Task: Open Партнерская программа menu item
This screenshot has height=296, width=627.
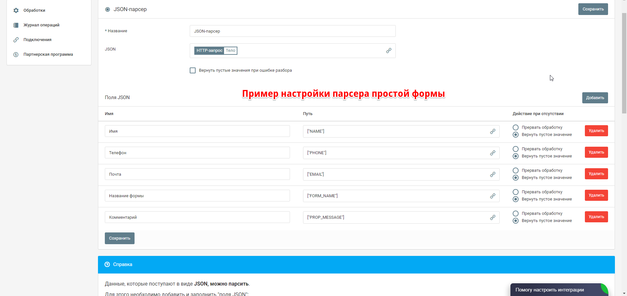Action: (48, 54)
